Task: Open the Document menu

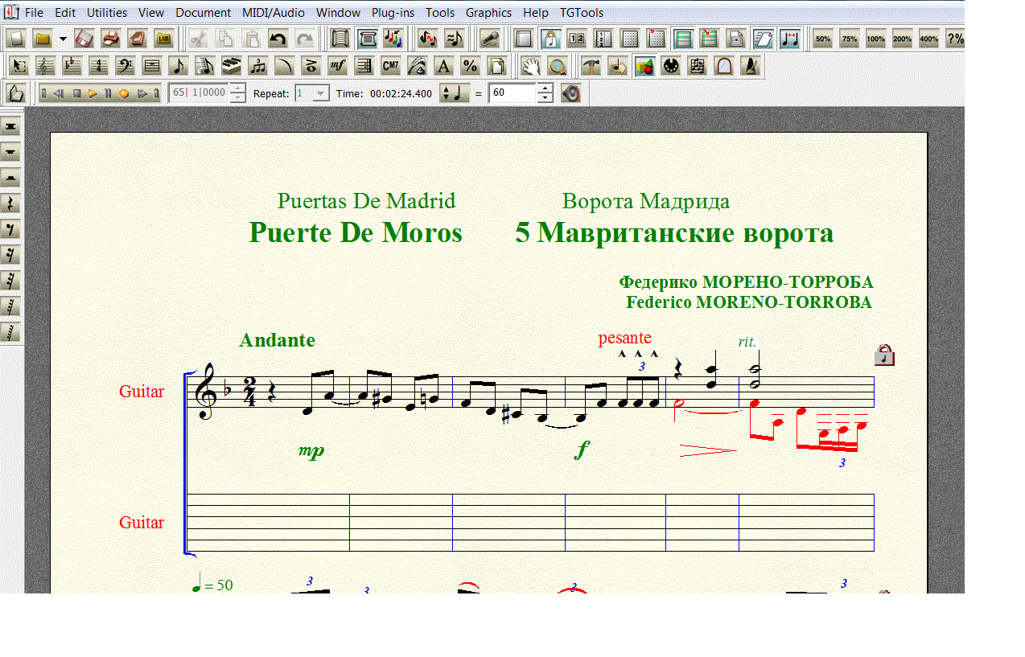Action: 203,13
